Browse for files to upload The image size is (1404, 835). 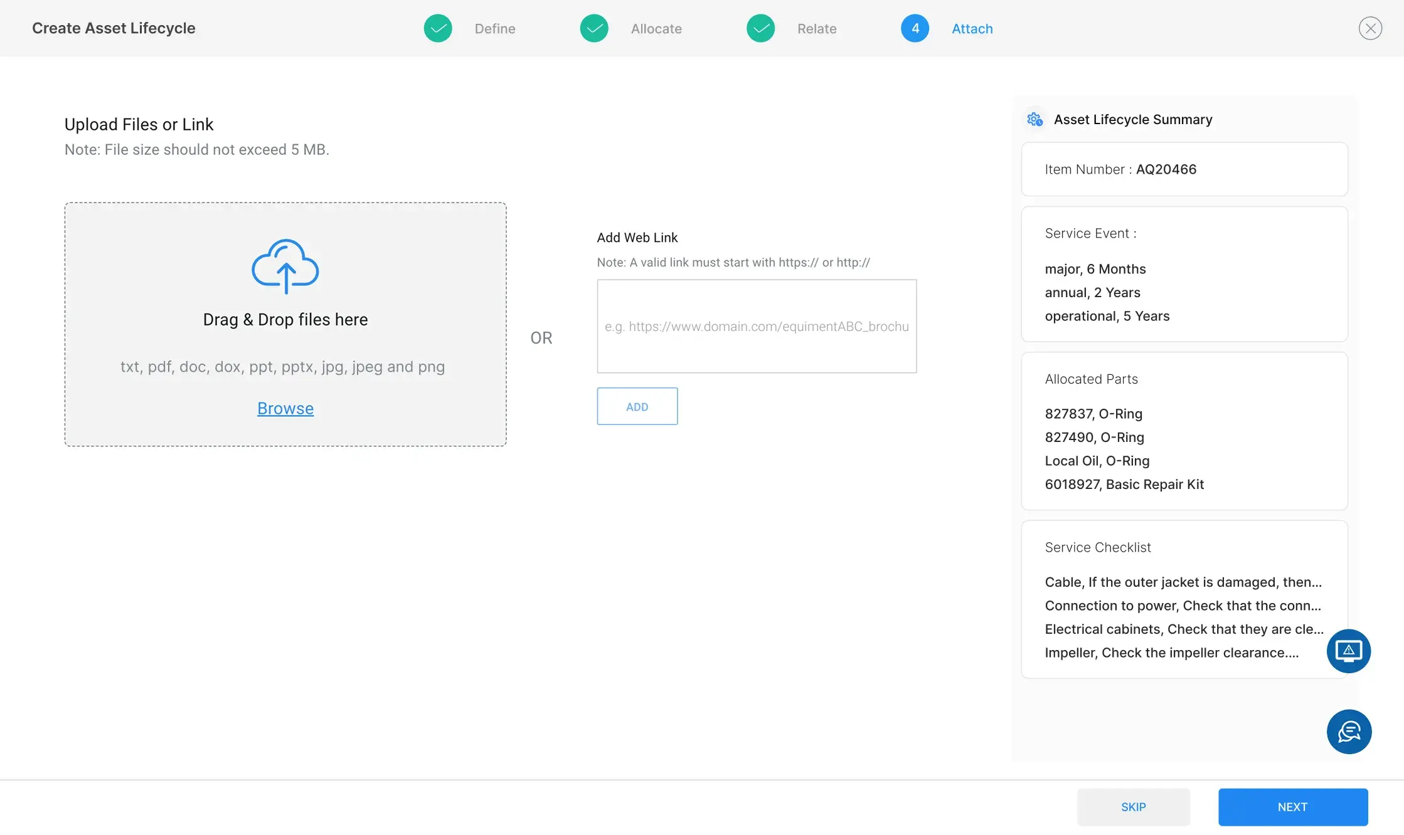tap(285, 408)
